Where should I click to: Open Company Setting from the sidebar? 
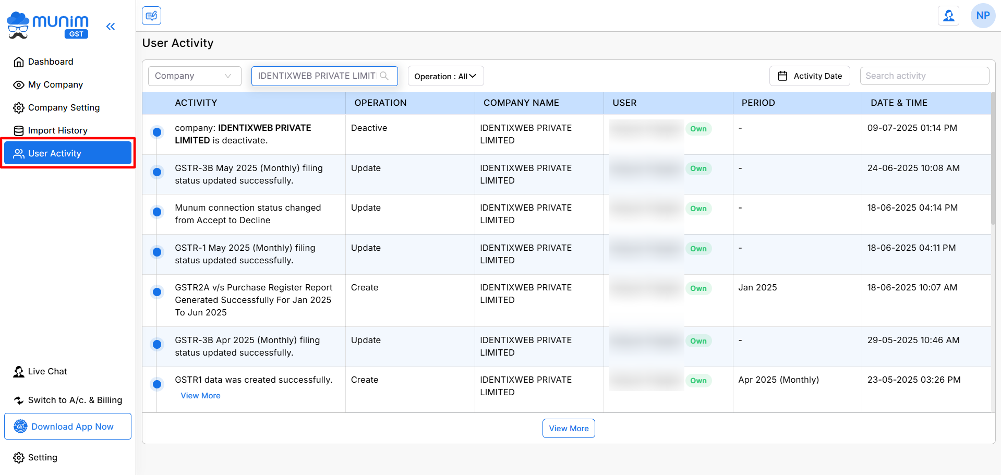click(68, 108)
